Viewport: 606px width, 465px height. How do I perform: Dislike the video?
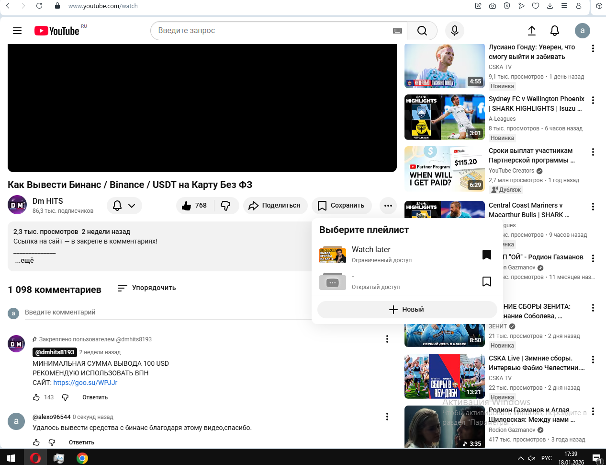coord(225,206)
